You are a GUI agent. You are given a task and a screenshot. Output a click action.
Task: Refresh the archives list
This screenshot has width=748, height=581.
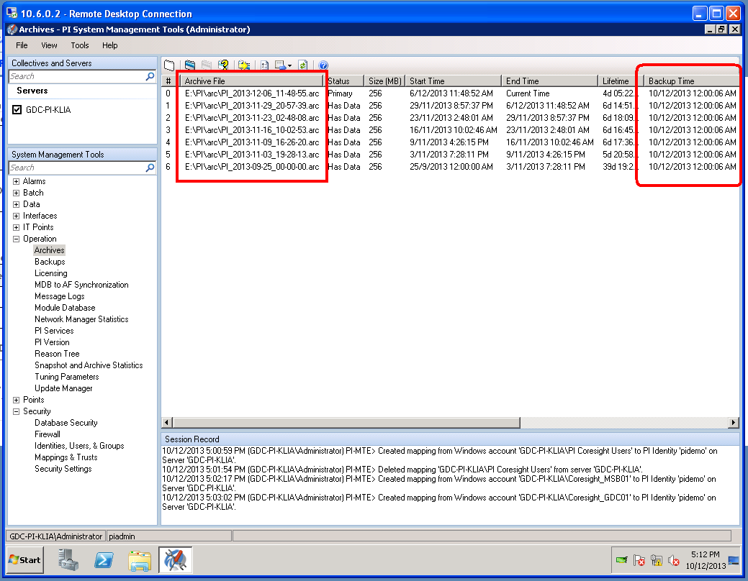(x=302, y=64)
